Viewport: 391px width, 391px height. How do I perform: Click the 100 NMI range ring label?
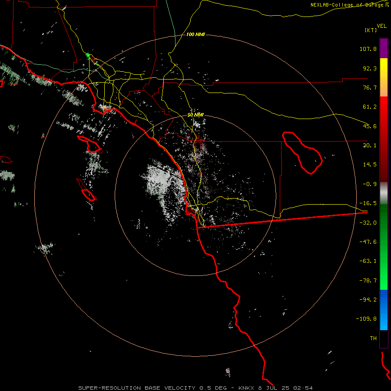coord(195,34)
